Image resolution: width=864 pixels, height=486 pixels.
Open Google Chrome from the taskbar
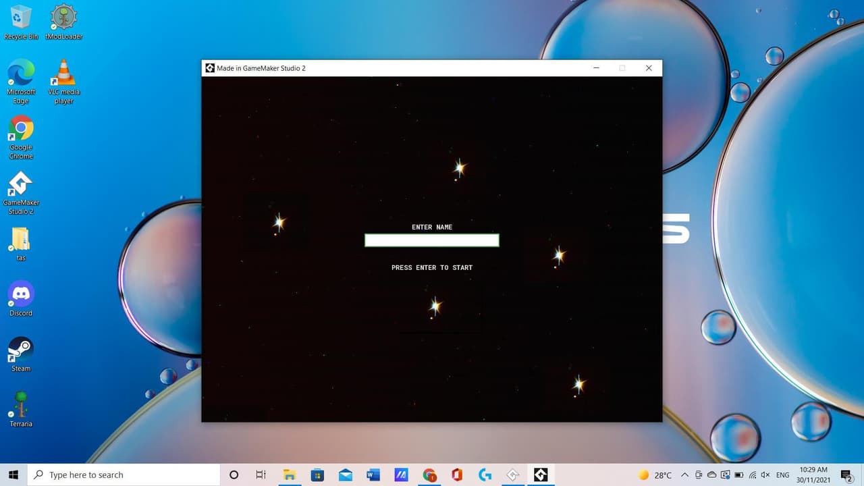pos(429,475)
